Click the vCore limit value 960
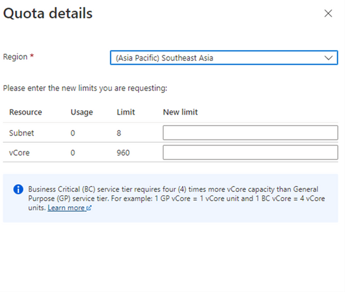The height and width of the screenshot is (292, 345). point(123,153)
